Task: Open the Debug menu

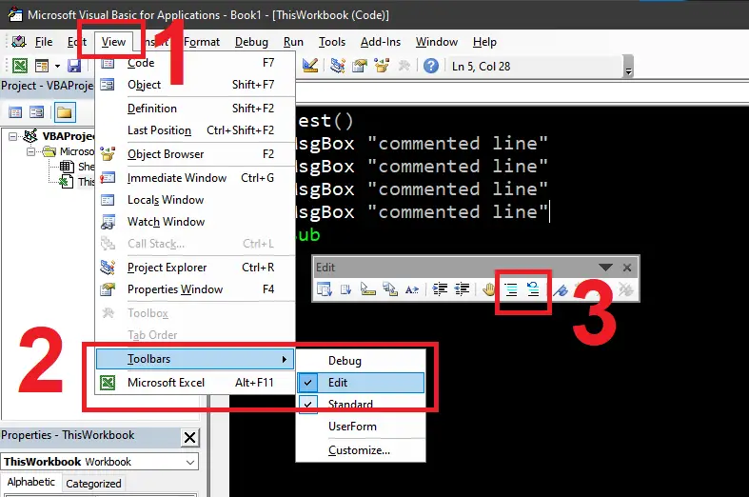Action: click(251, 42)
